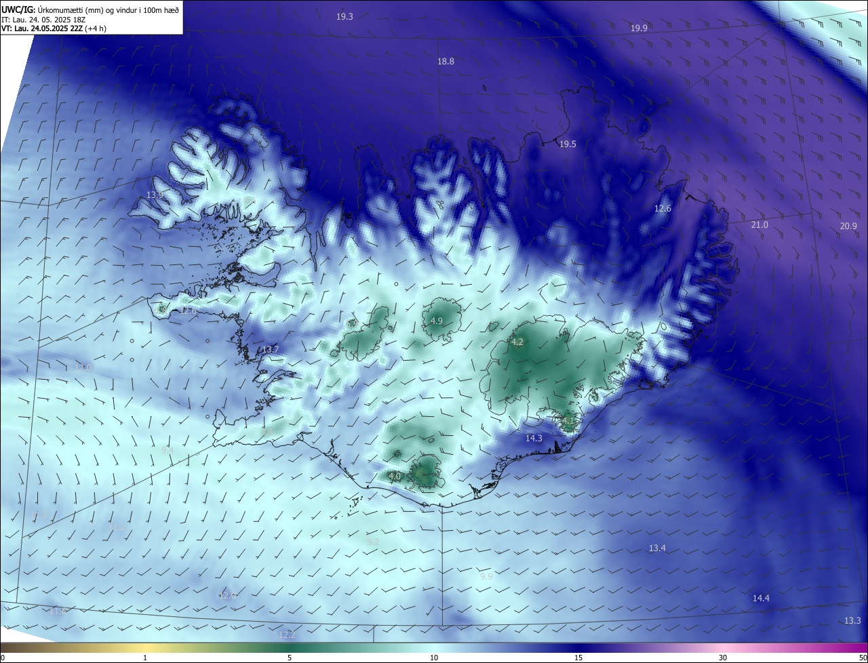Click the 19.9 value label
868x663 pixels.
coord(639,28)
